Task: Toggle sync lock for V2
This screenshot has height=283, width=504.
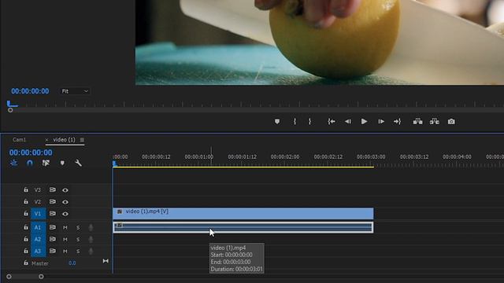Action: tap(53, 202)
